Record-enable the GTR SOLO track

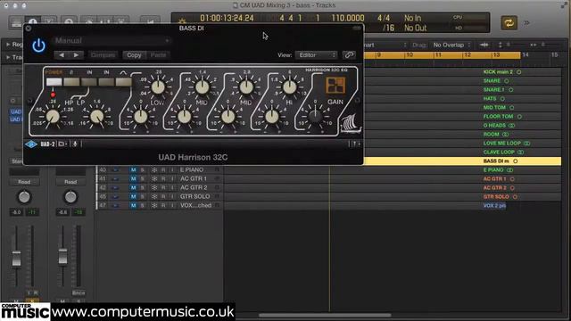click(x=163, y=196)
